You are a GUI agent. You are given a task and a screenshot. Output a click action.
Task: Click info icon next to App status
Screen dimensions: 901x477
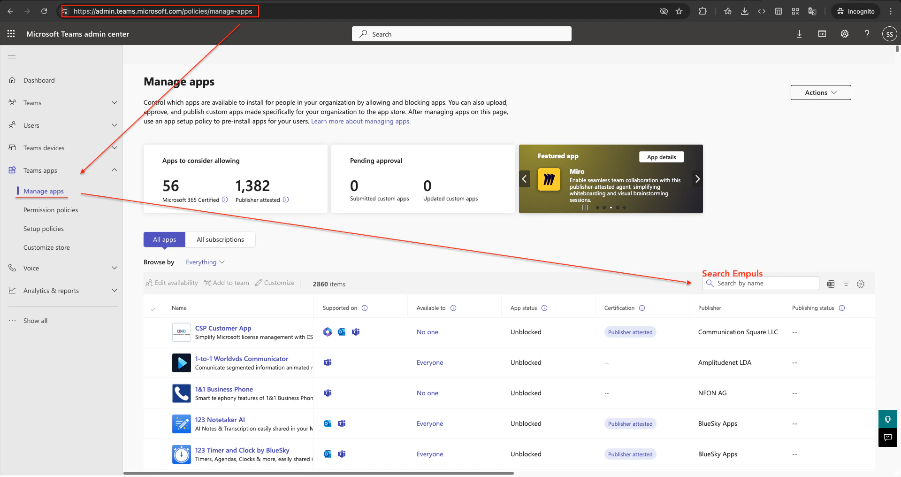(544, 308)
